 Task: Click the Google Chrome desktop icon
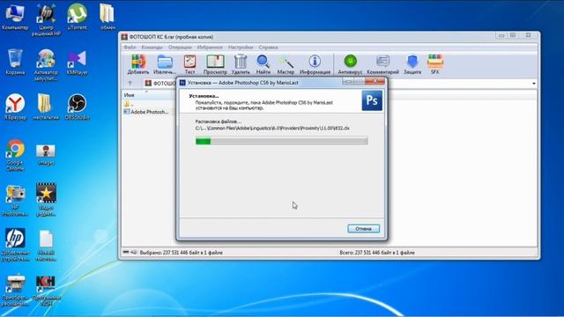click(15, 155)
